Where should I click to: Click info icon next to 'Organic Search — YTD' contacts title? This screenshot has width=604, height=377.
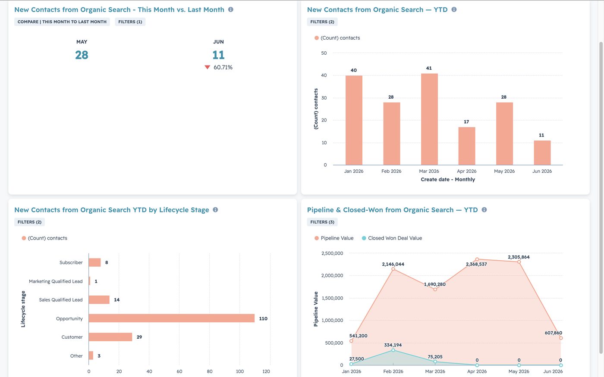(454, 9)
